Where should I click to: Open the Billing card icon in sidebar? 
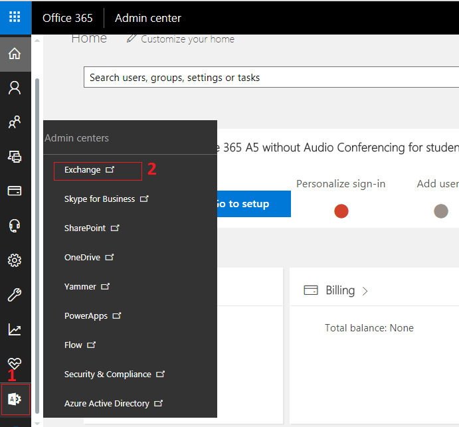(x=15, y=191)
